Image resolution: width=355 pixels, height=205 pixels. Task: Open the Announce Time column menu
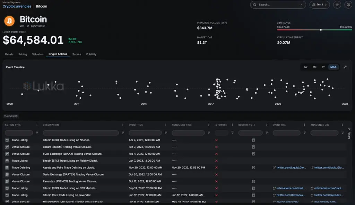tap(208, 125)
